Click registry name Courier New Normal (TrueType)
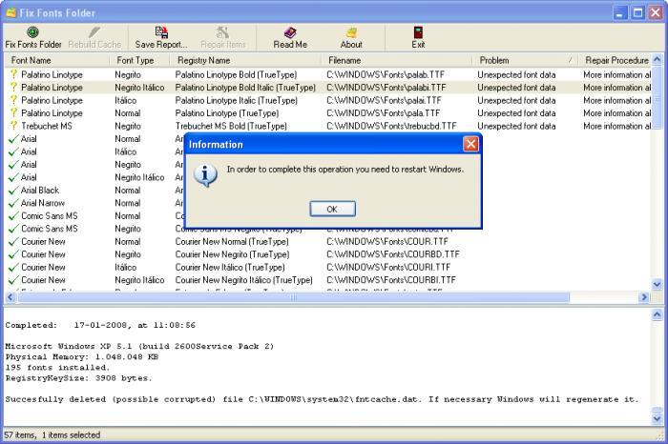This screenshot has width=668, height=444. pyautogui.click(x=232, y=242)
